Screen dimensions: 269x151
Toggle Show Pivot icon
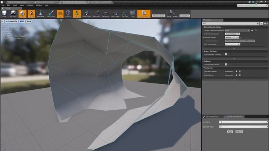87,14
